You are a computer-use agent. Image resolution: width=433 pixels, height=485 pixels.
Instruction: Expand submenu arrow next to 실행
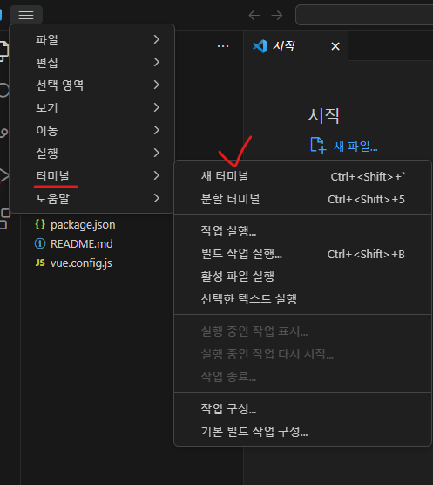click(x=157, y=153)
